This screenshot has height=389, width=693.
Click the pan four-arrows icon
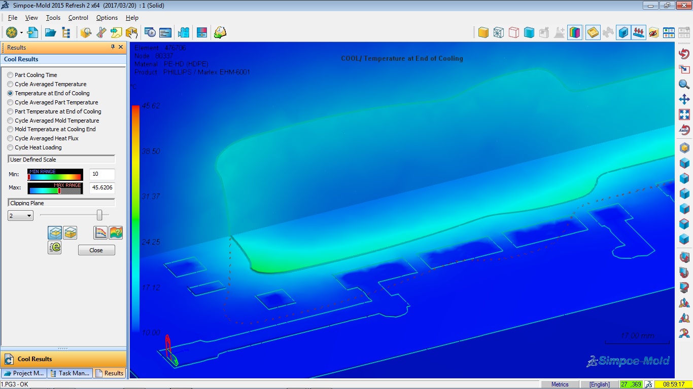tap(684, 99)
